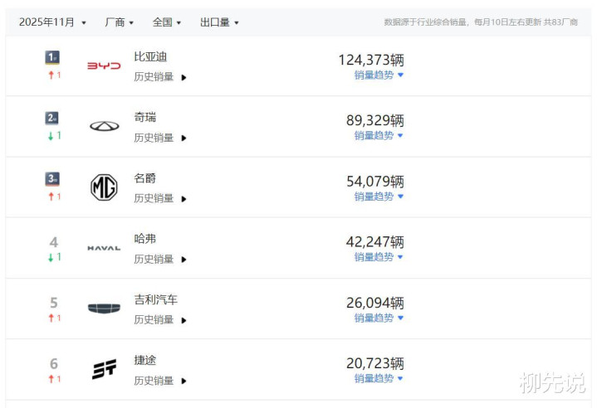Open the 2025年11月 month dropdown

click(52, 22)
